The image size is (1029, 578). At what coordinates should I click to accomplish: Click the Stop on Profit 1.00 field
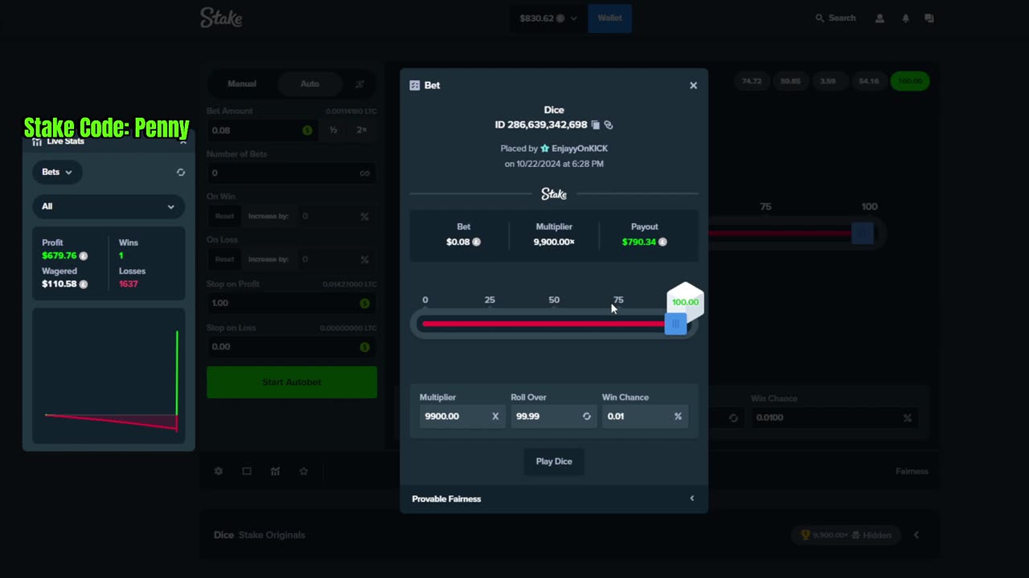pyautogui.click(x=291, y=303)
